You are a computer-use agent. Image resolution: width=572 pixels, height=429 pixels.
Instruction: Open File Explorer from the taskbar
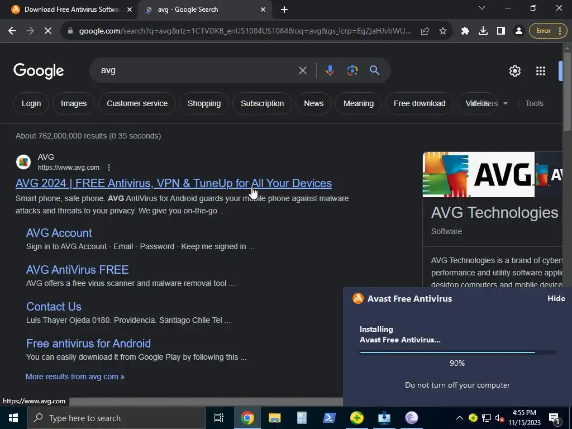[274, 418]
